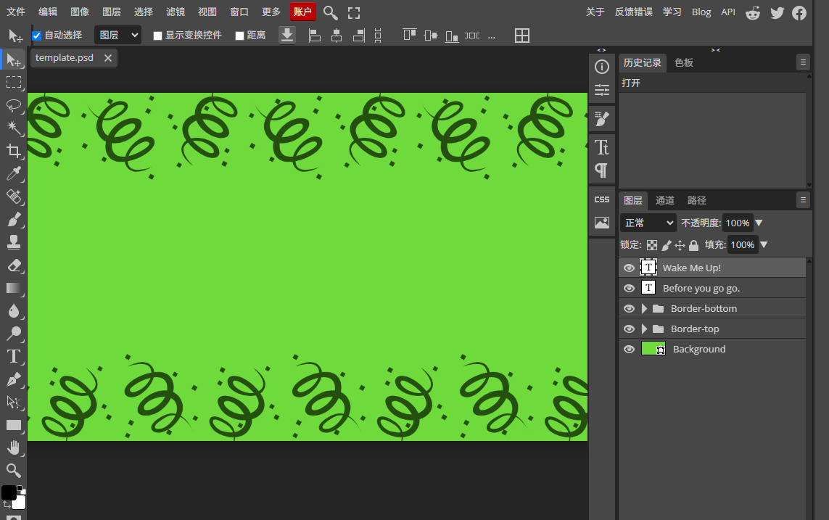This screenshot has width=829, height=520.
Task: Switch to the 路径 tab
Action: point(697,200)
